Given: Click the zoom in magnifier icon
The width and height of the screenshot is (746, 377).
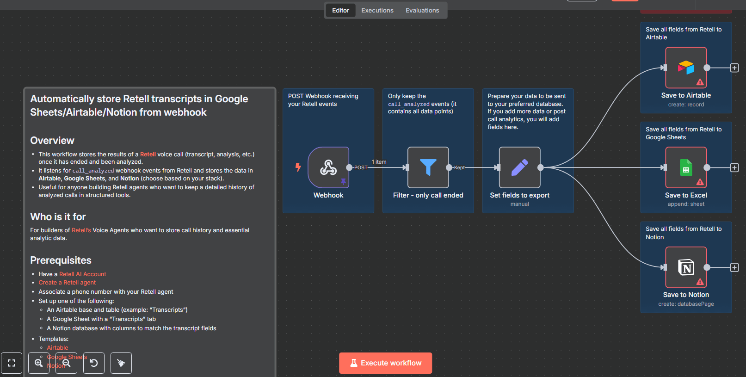Looking at the screenshot, I should 39,363.
